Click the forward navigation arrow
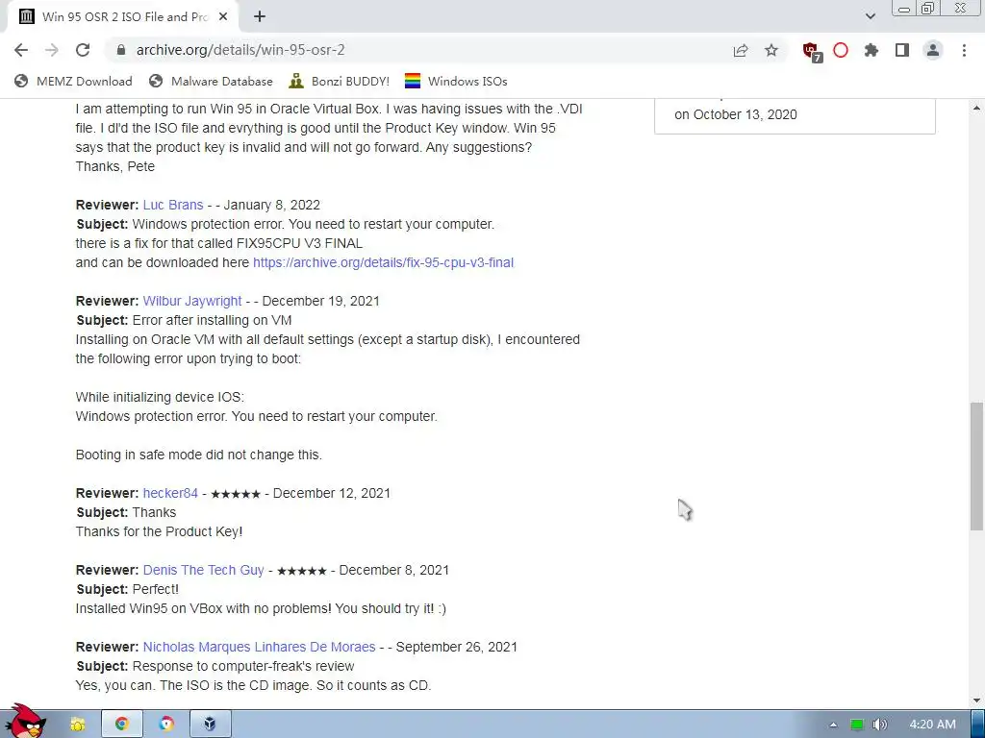This screenshot has width=985, height=738. (x=52, y=50)
